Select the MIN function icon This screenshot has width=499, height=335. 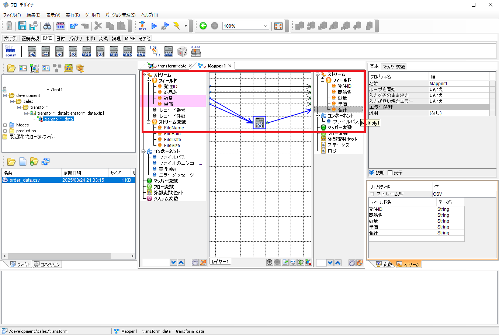click(x=114, y=51)
